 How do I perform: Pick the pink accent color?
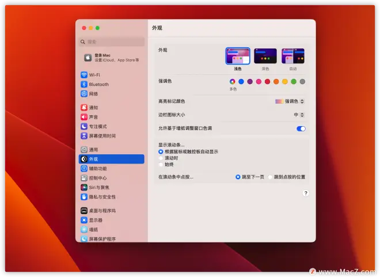point(259,82)
